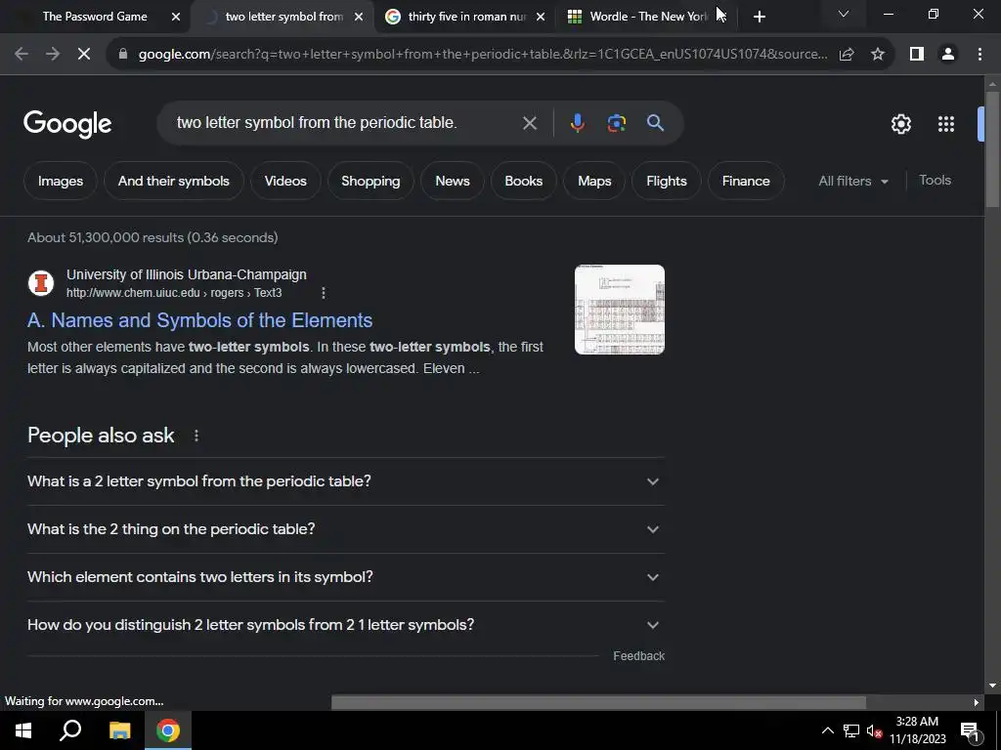Filter results by Images
Image resolution: width=1001 pixels, height=750 pixels.
coord(61,181)
